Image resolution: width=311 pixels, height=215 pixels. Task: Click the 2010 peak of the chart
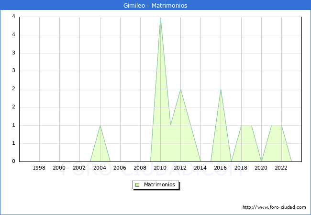[160, 17]
